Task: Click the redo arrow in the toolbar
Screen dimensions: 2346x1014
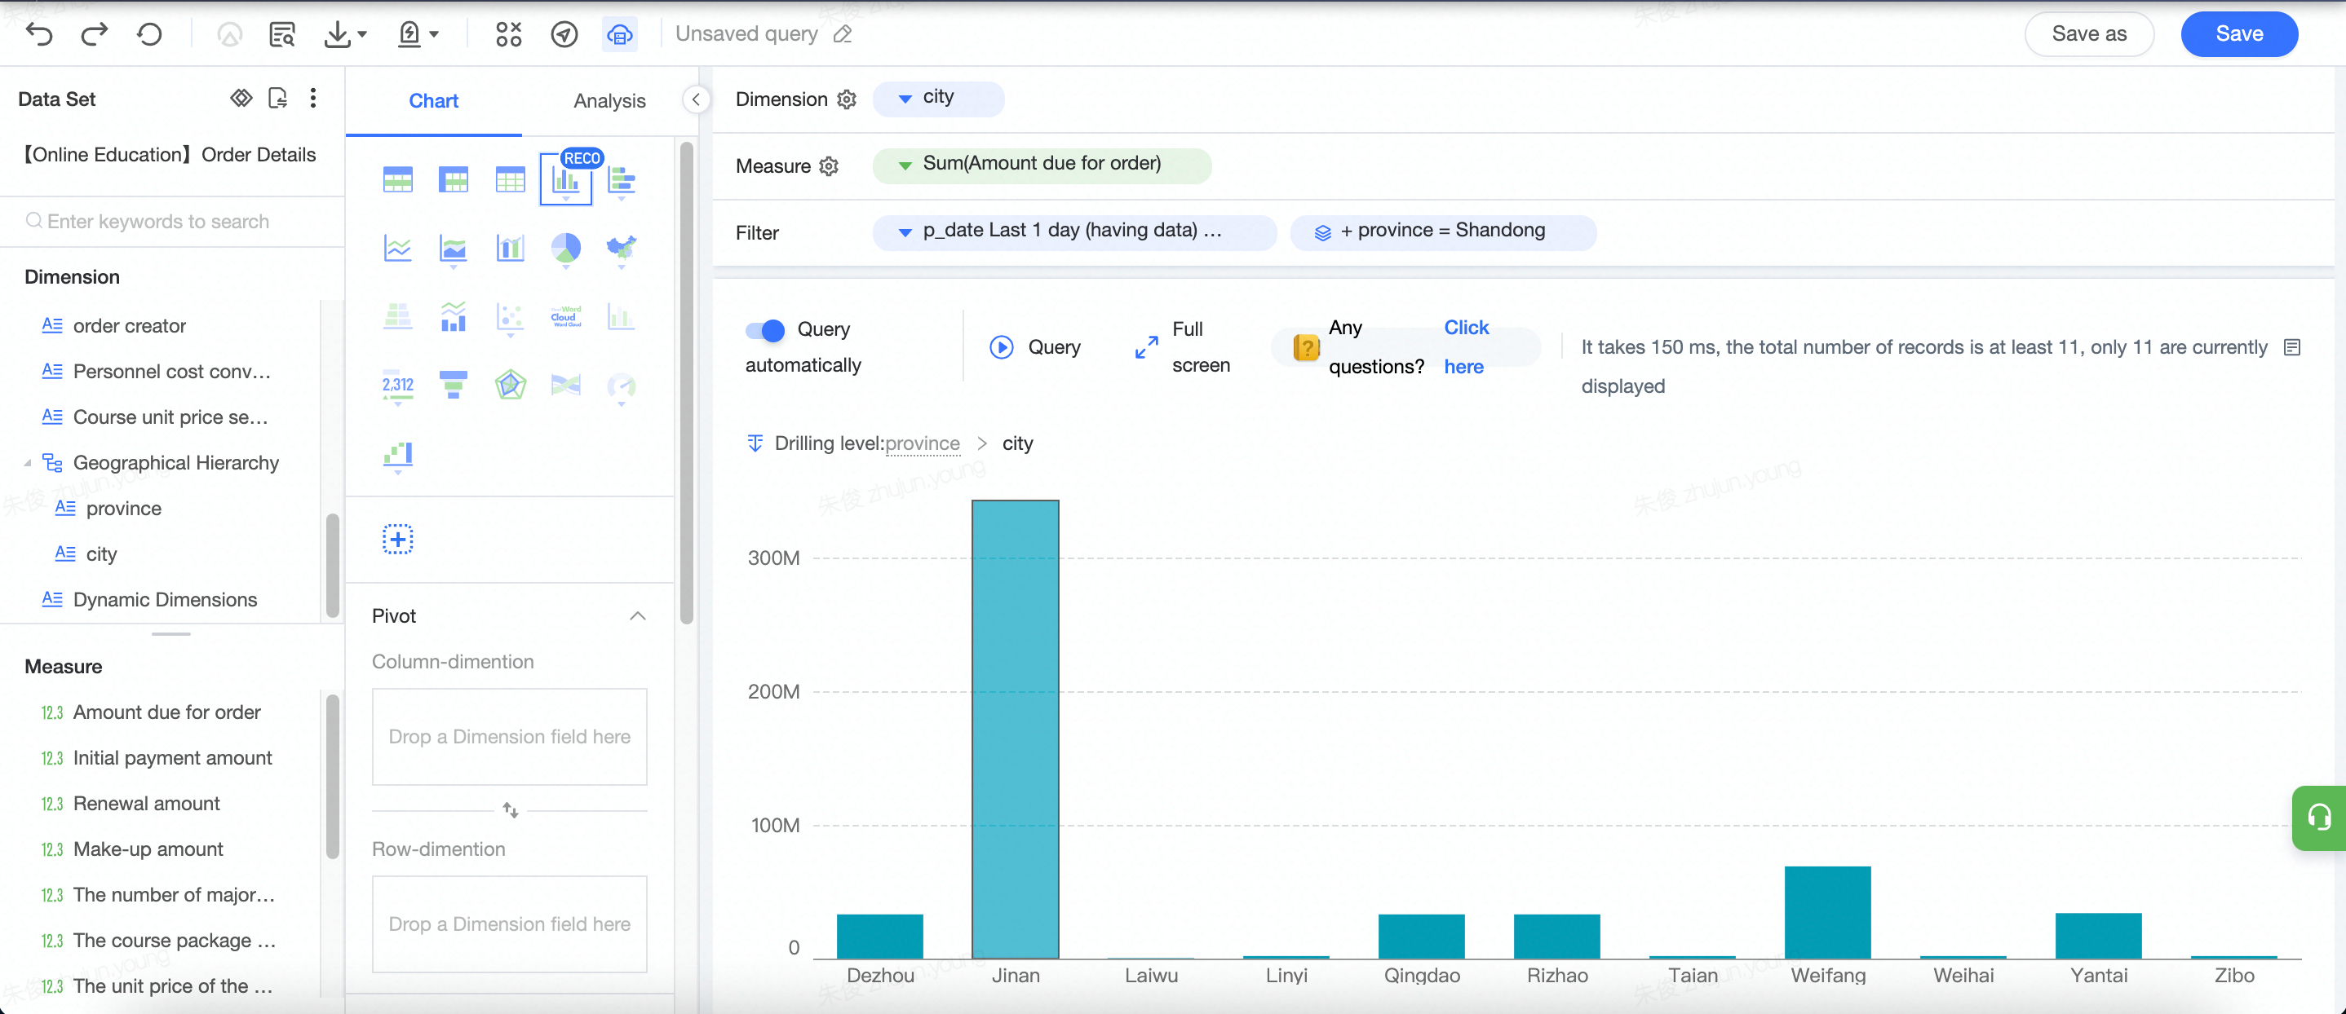Action: point(94,34)
